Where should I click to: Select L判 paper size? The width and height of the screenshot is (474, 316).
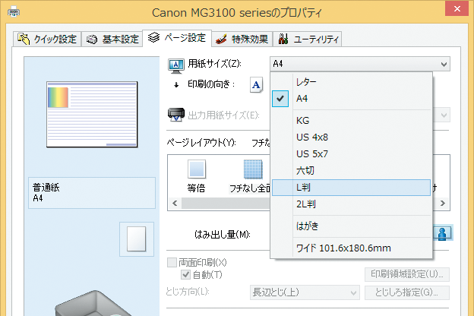(x=351, y=188)
